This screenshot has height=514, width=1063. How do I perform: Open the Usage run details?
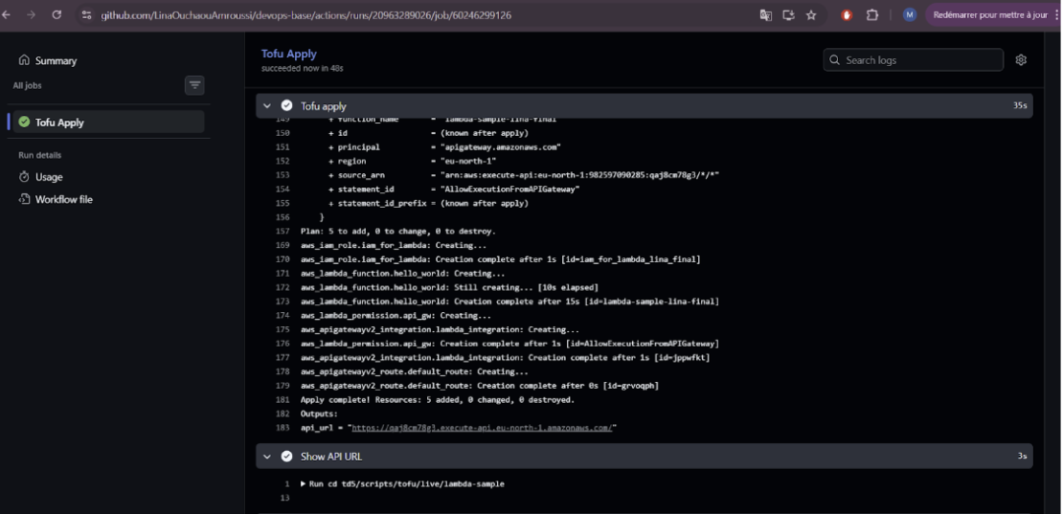[x=48, y=177]
